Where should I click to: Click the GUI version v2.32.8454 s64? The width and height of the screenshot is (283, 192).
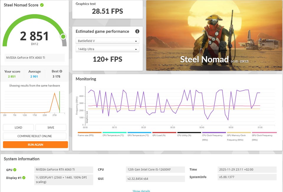coord(155,179)
